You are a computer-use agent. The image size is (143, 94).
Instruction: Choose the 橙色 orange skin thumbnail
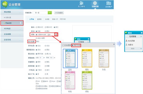pyautogui.click(x=87, y=58)
